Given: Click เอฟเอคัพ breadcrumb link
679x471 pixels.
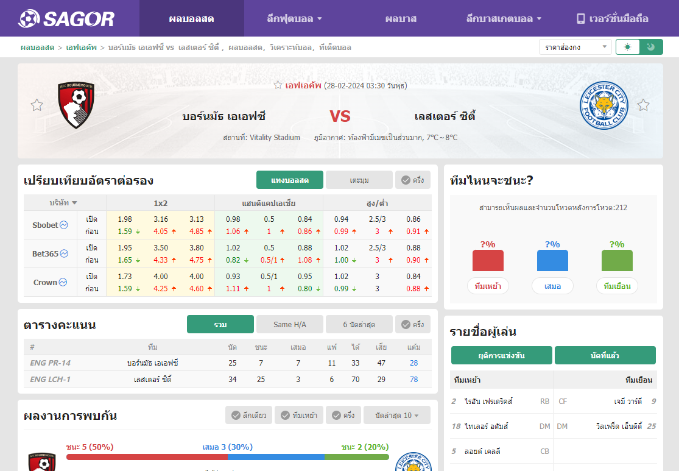Looking at the screenshot, I should (82, 48).
